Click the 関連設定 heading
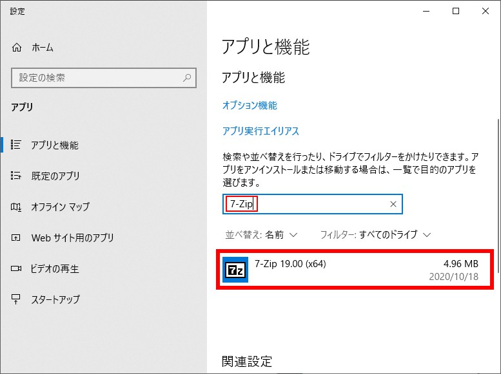The height and width of the screenshot is (374, 501). (x=247, y=362)
